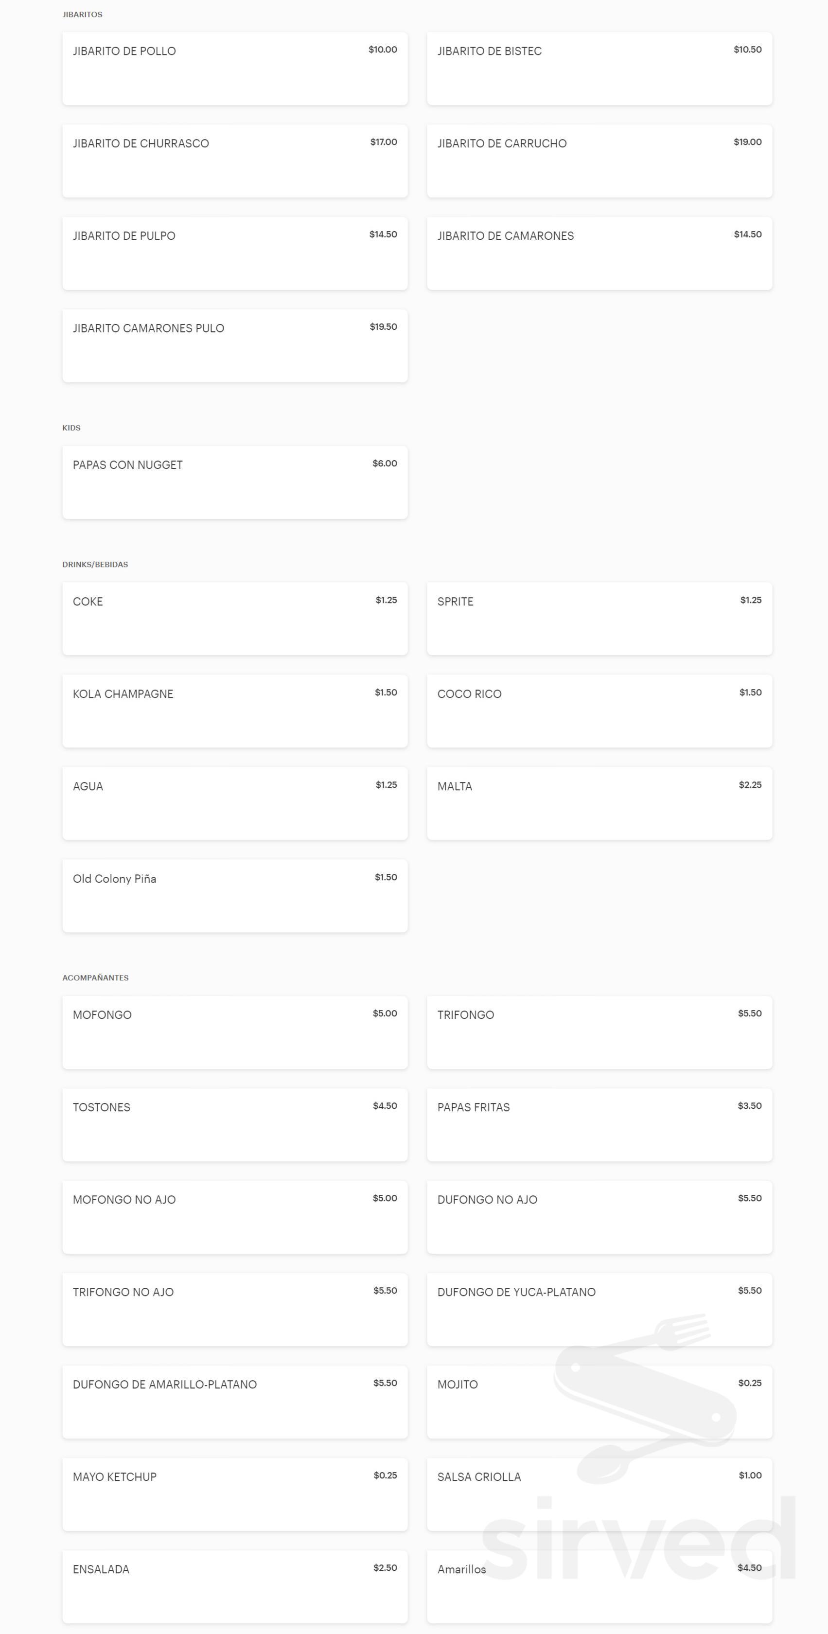Choose Jibarito de Churrasco for $17.00
This screenshot has height=1634, width=828.
234,161
